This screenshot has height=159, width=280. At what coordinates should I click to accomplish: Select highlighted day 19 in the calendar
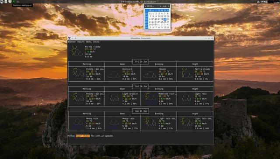coord(165,19)
